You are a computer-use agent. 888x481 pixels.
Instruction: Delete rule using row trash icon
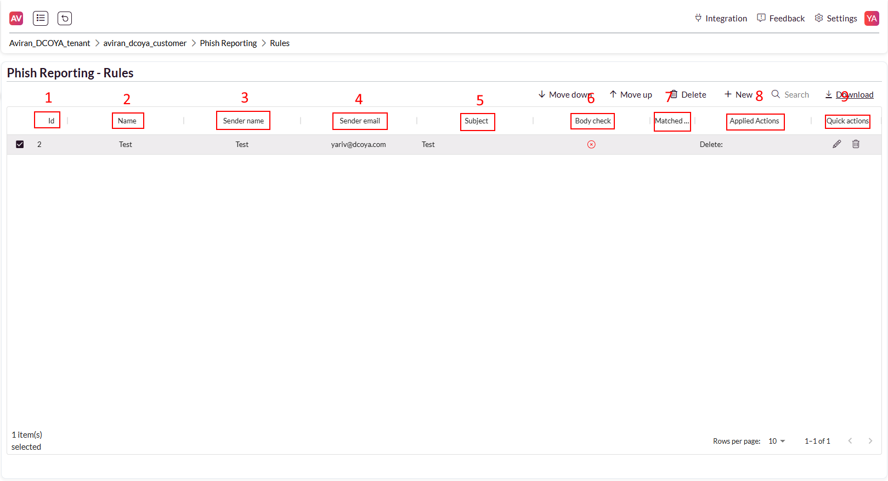pos(856,144)
